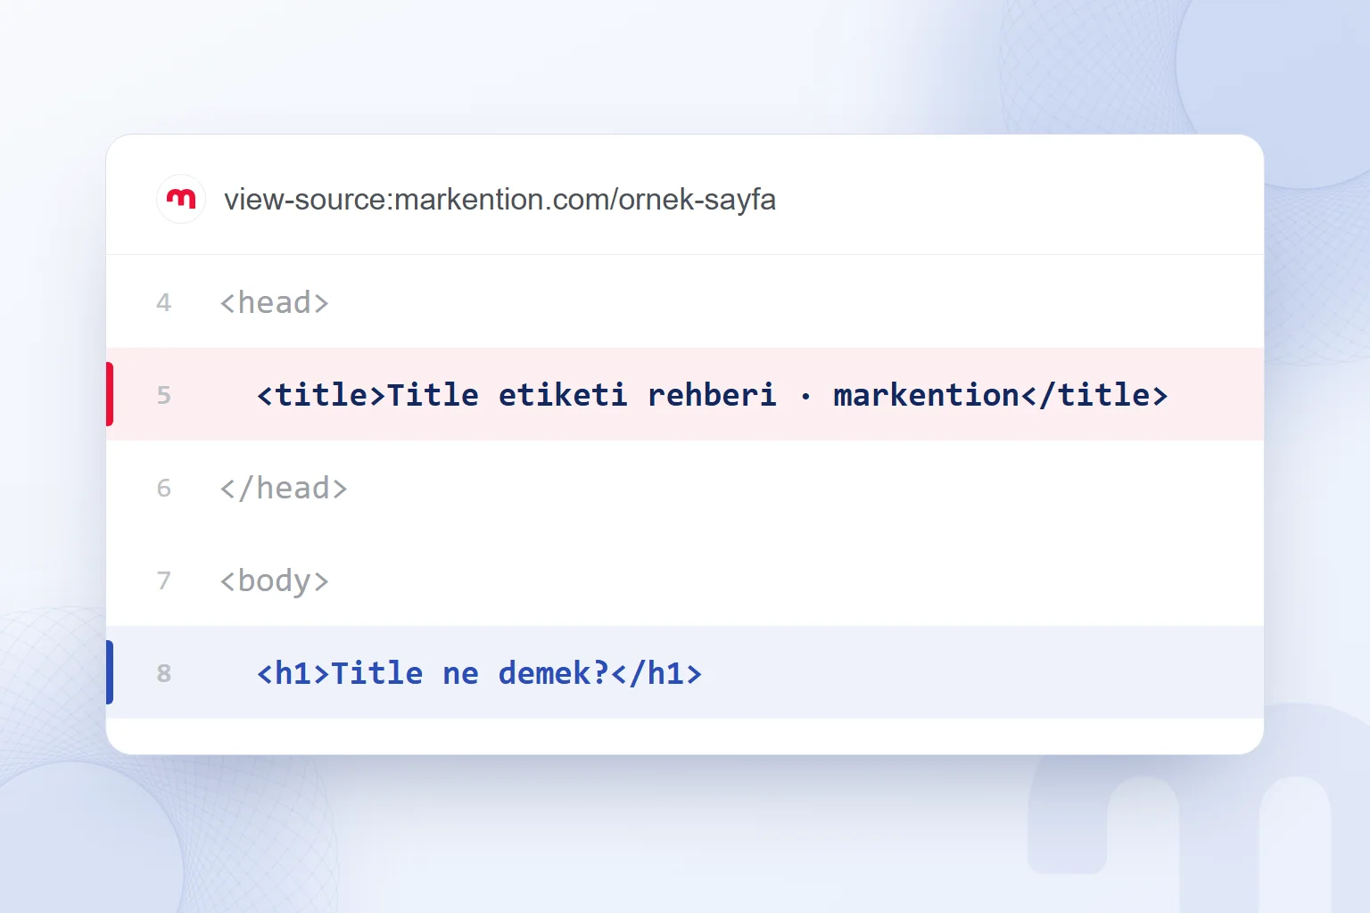1370x913 pixels.
Task: Click line number 4
Action: [x=164, y=303]
